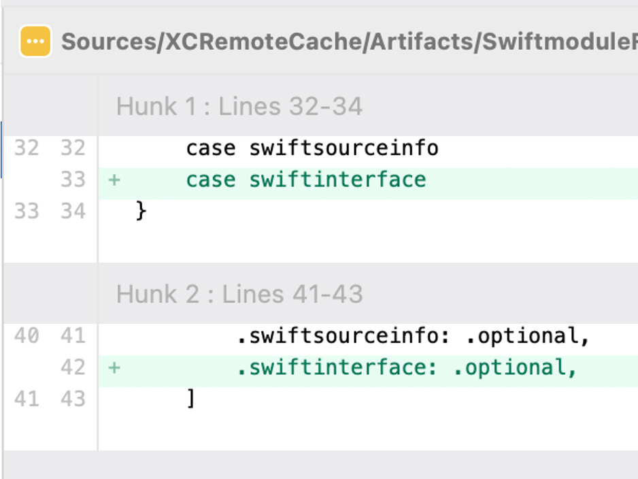Image resolution: width=638 pixels, height=479 pixels.
Task: Select the Hunk 2 : Lines 41-43 header
Action: point(239,295)
